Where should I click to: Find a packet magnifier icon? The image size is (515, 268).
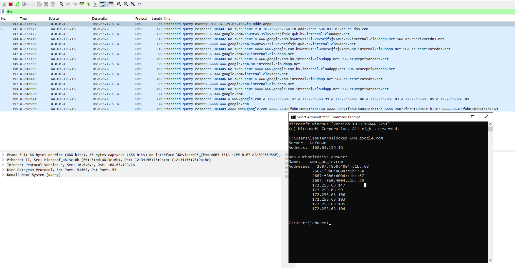(62, 4)
